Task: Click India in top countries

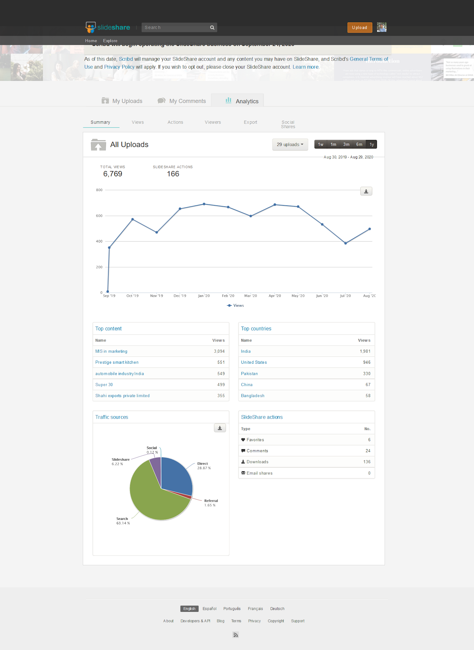Action: pos(246,351)
